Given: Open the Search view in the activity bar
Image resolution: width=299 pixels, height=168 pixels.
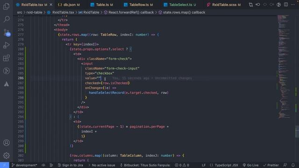Looking at the screenshot, I should coord(7,19).
